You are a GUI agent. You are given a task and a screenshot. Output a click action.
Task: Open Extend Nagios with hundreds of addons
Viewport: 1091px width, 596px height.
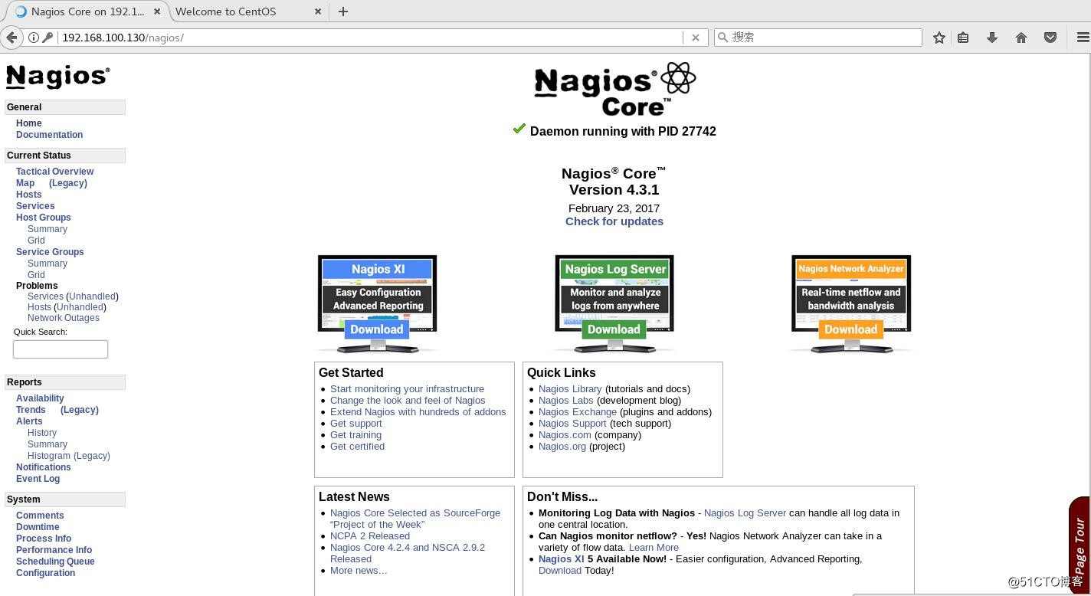point(418,412)
